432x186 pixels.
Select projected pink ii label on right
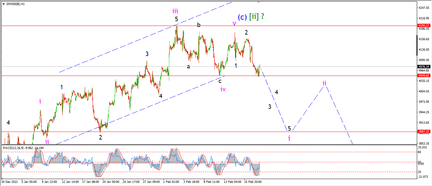click(324, 83)
